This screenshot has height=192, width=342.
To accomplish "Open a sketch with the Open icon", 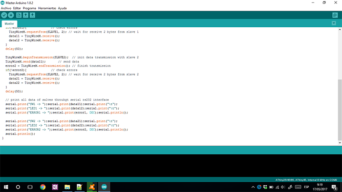I will pyautogui.click(x=26, y=15).
